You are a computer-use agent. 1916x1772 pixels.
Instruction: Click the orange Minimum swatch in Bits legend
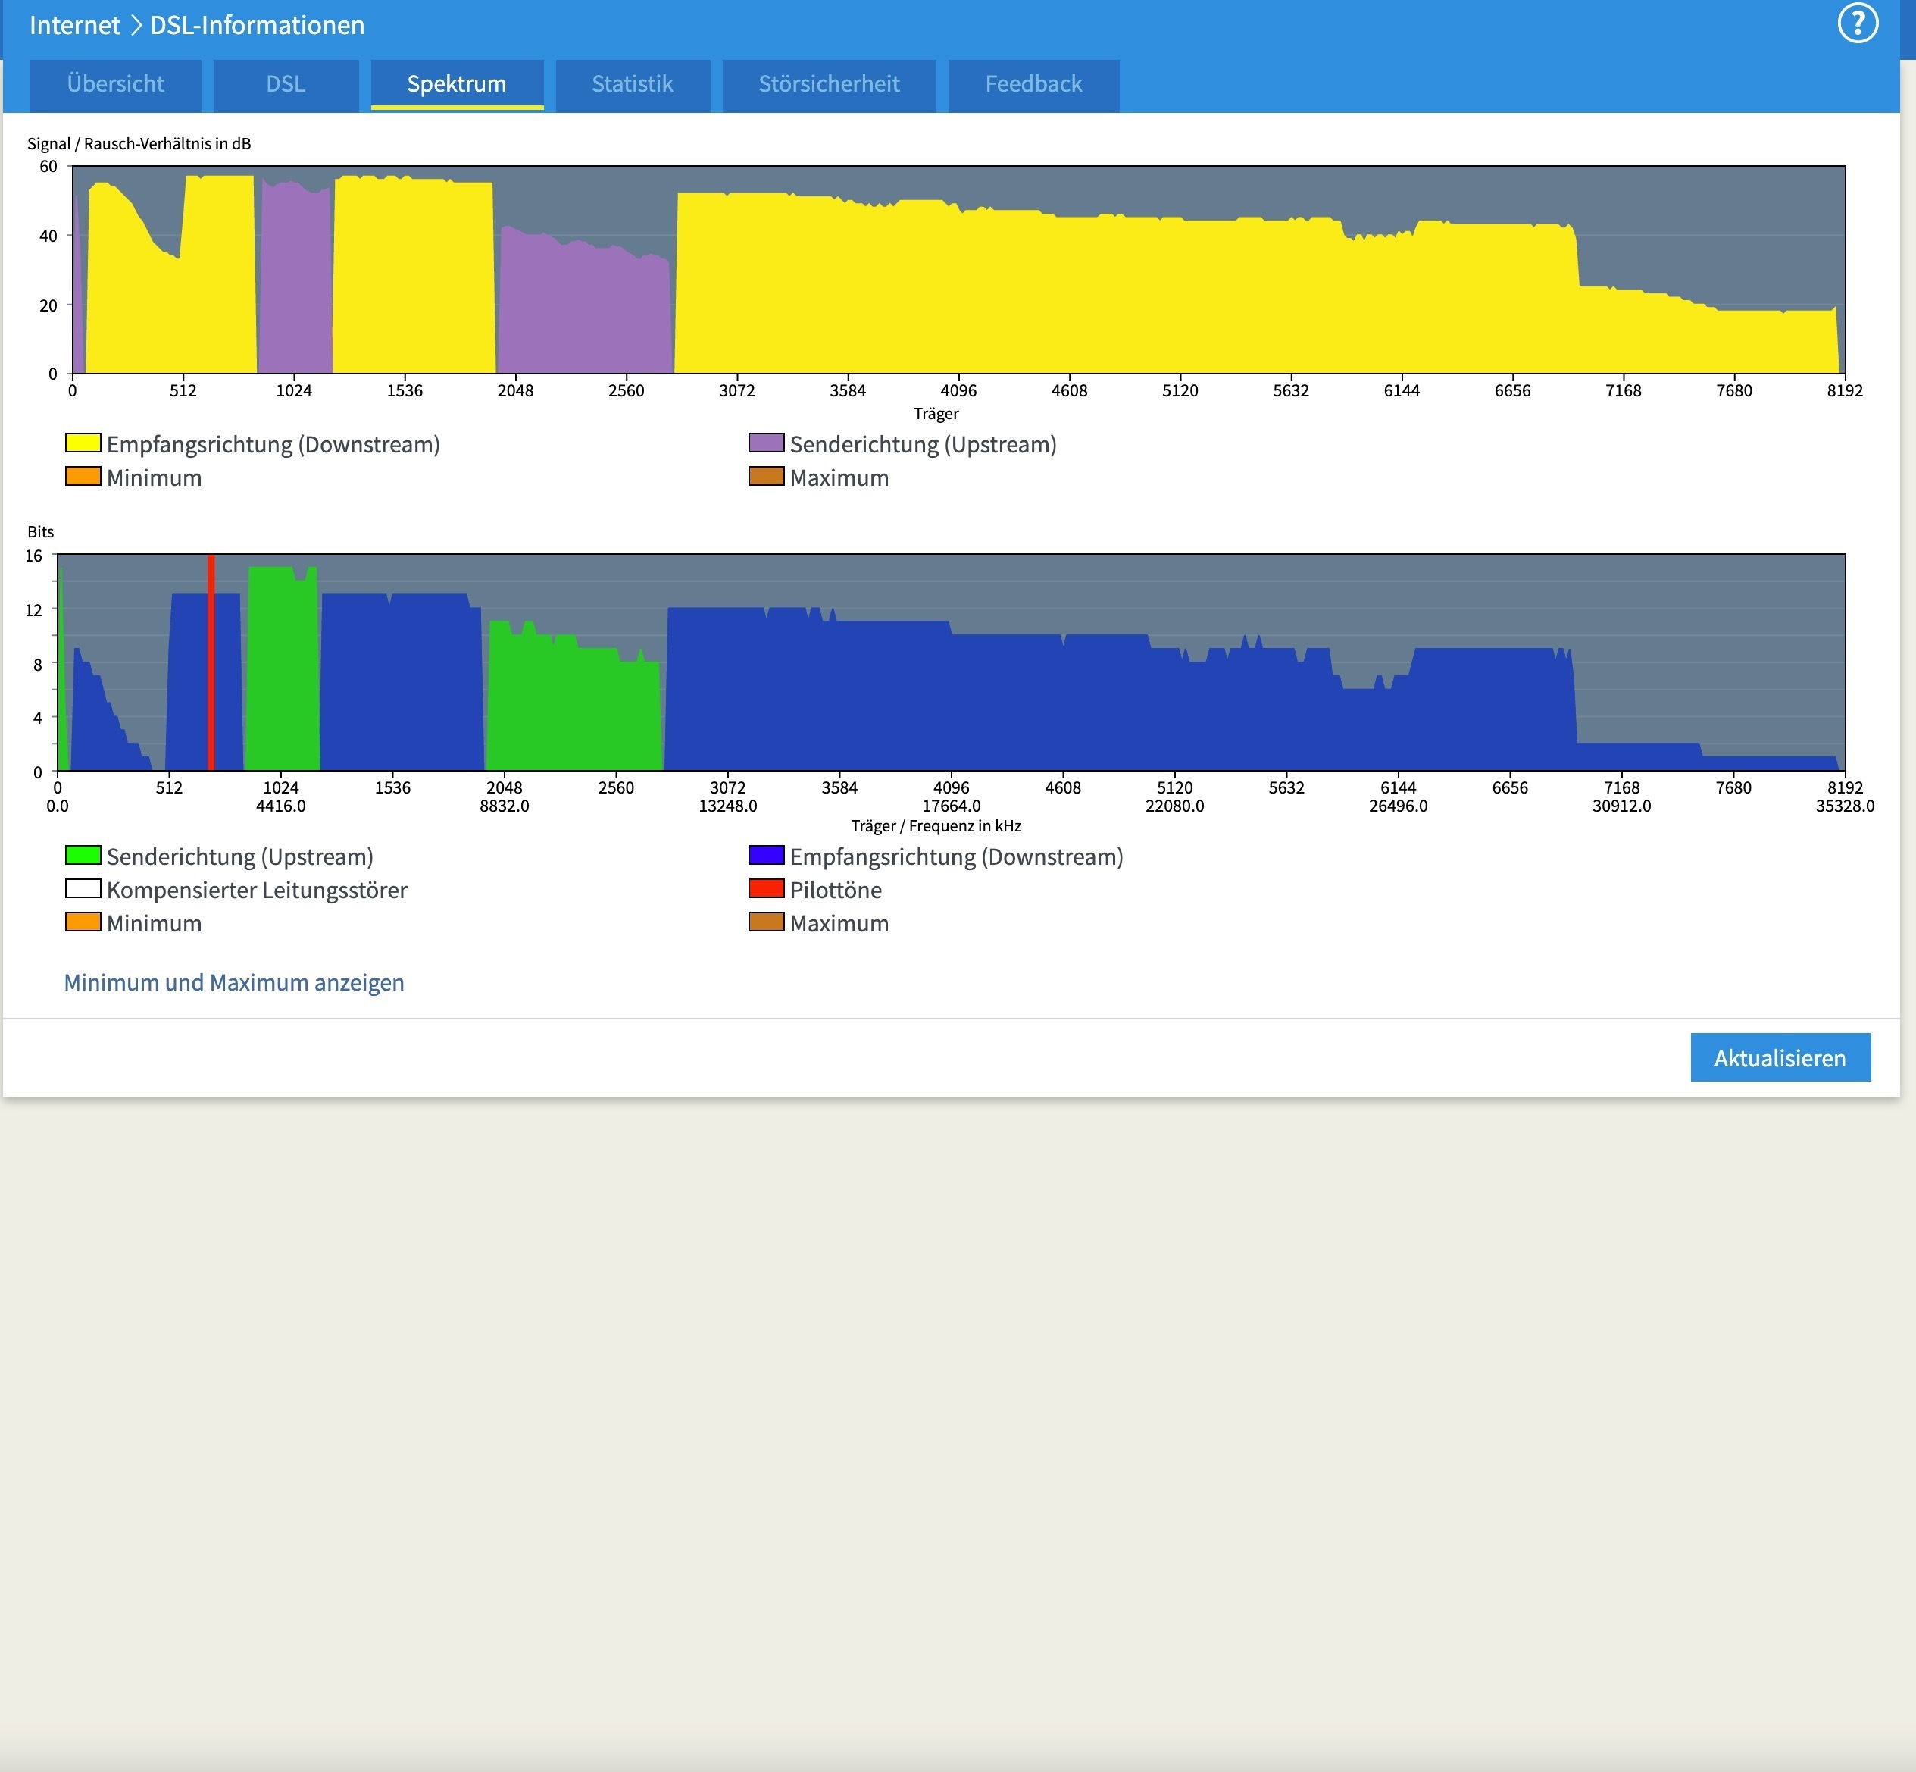pos(83,922)
